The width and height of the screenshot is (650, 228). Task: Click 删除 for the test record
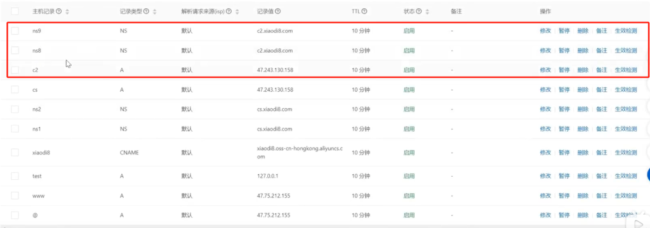pos(583,176)
